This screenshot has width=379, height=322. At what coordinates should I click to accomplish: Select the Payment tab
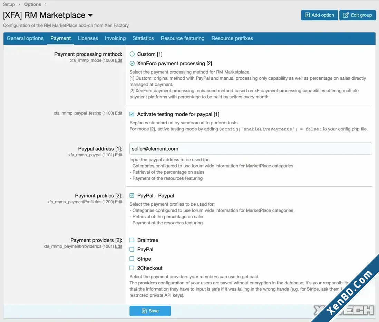click(x=60, y=38)
